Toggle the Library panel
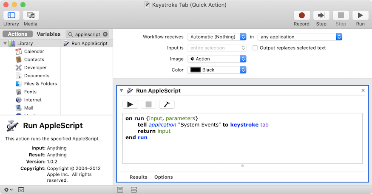The height and width of the screenshot is (194, 372). [11, 16]
